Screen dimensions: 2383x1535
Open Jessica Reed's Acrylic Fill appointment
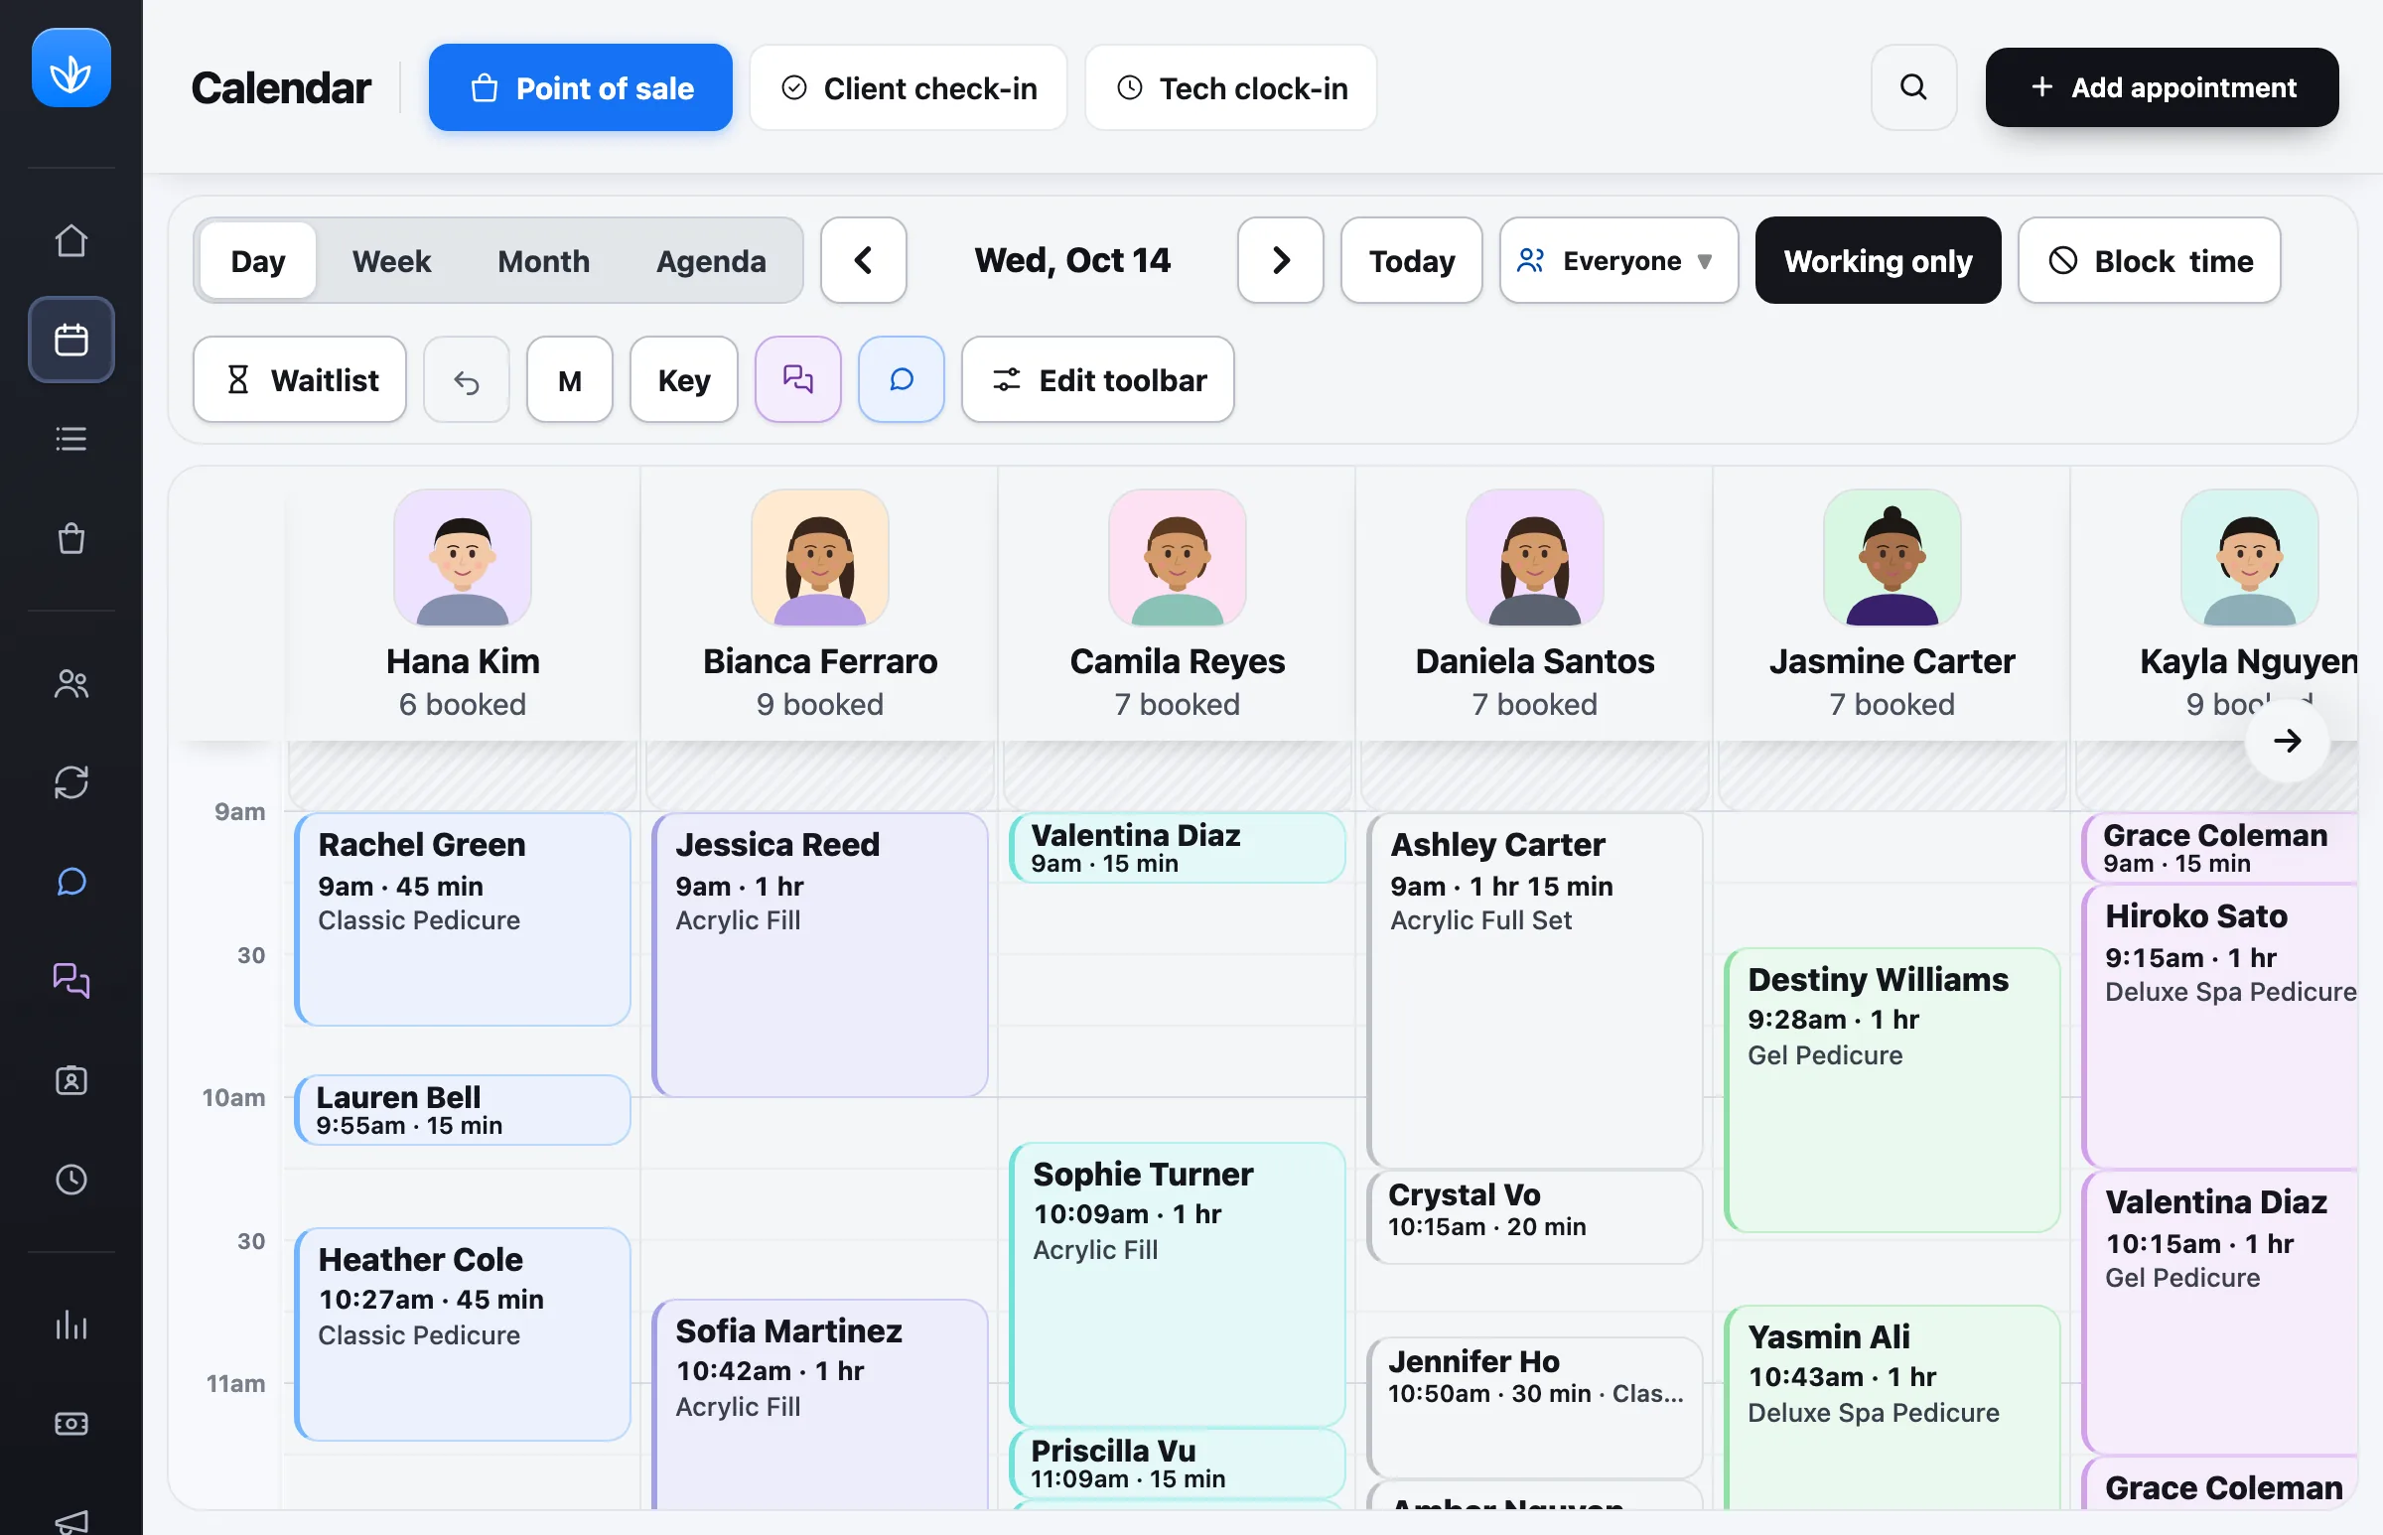tap(820, 955)
